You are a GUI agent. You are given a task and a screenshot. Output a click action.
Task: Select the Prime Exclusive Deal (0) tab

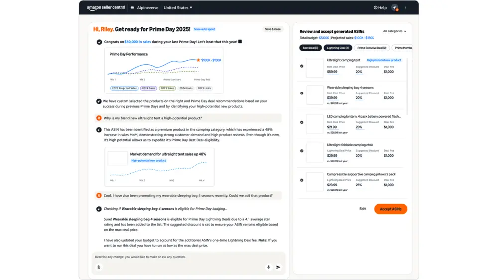(372, 48)
